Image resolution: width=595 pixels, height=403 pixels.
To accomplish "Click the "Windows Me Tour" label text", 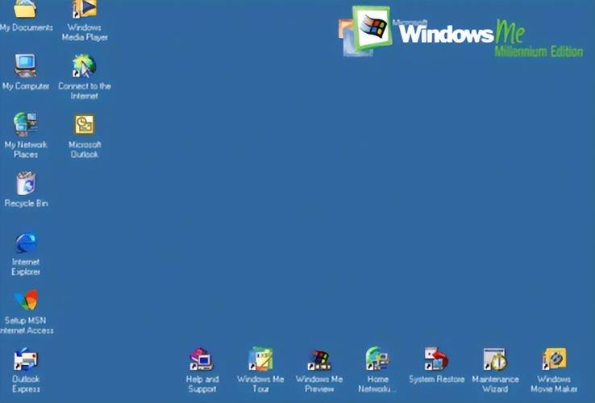I will point(260,384).
